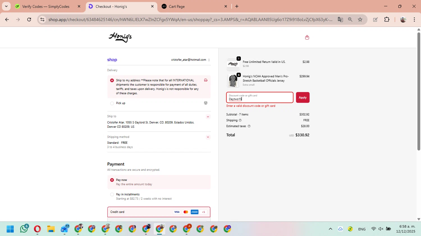This screenshot has height=236, width=421.
Task: Select the Pay now option
Action: (x=112, y=180)
